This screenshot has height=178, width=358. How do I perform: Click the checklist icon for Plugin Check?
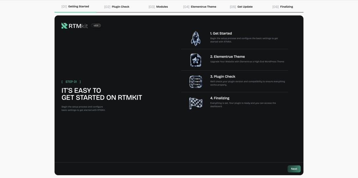coord(195,82)
